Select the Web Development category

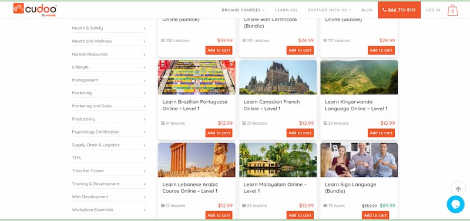[x=109, y=197]
